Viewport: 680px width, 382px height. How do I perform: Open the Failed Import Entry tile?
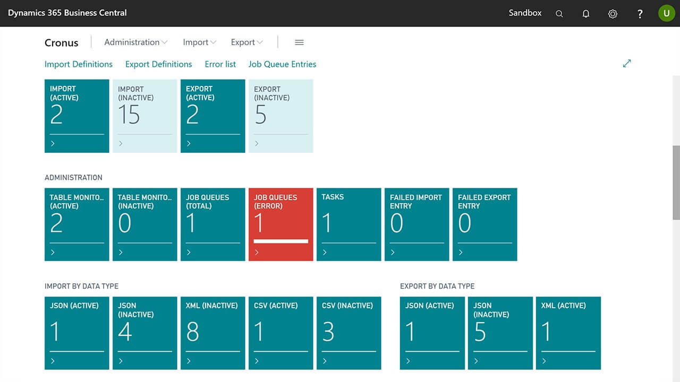(417, 224)
